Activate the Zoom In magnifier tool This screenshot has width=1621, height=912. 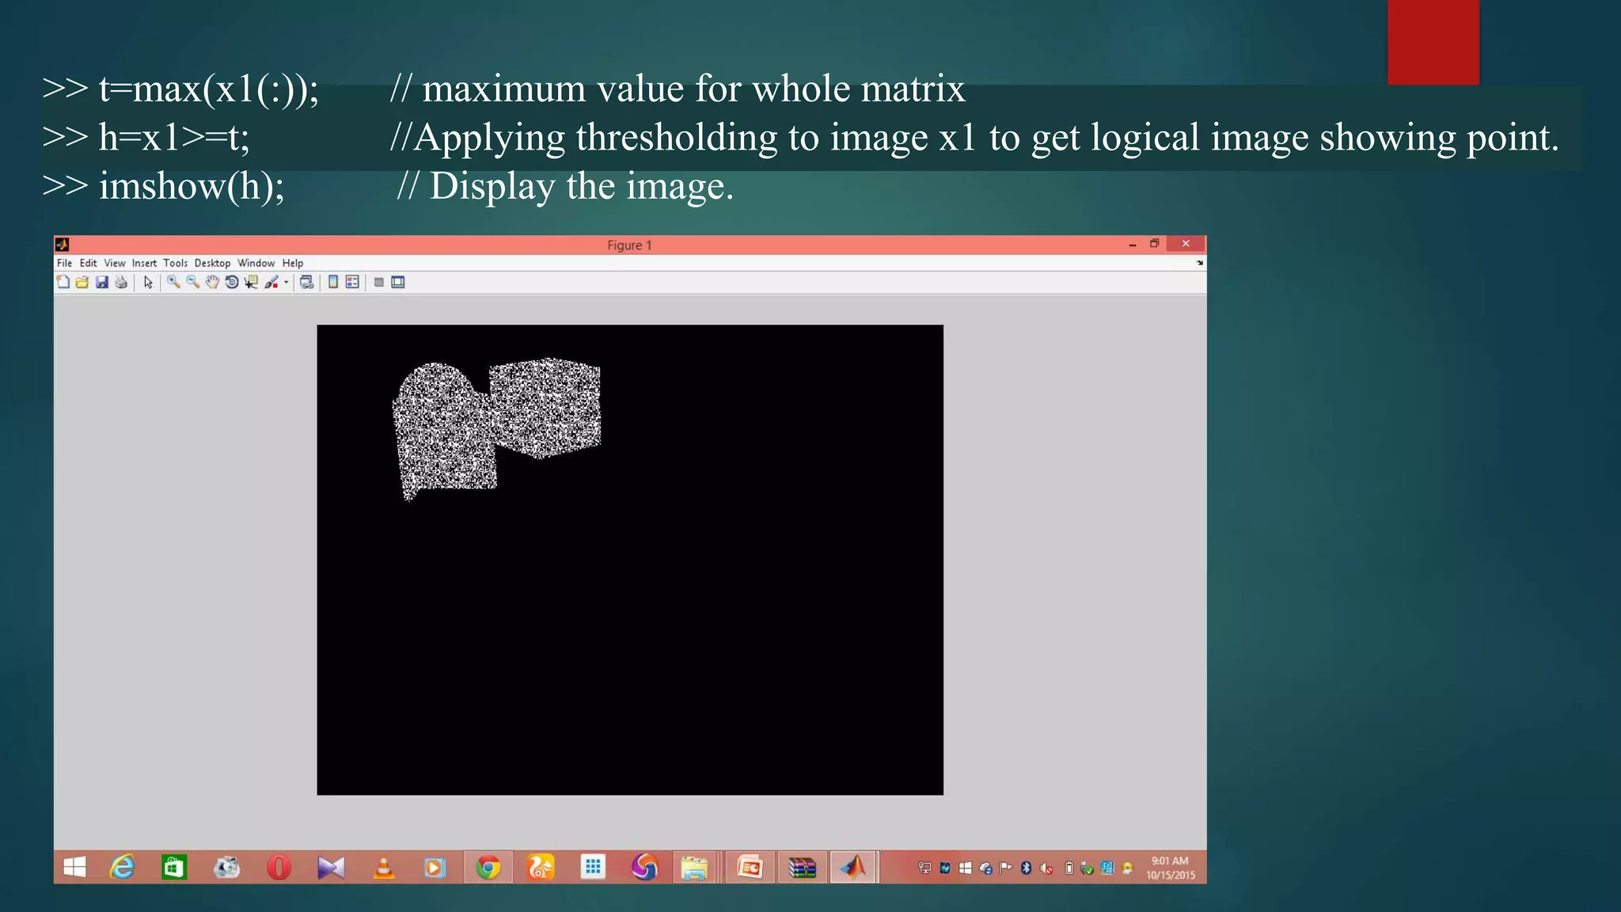173,282
